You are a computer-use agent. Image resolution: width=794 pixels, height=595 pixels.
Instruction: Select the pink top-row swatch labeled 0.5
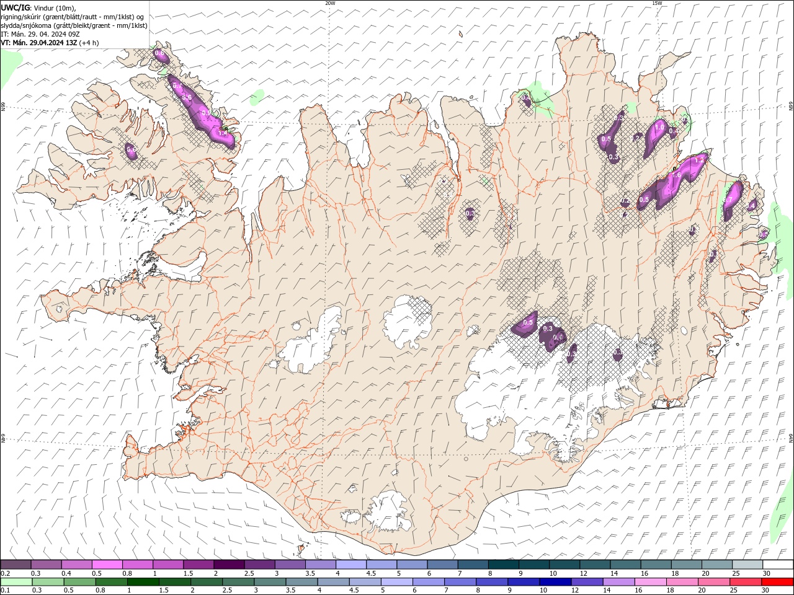107,565
